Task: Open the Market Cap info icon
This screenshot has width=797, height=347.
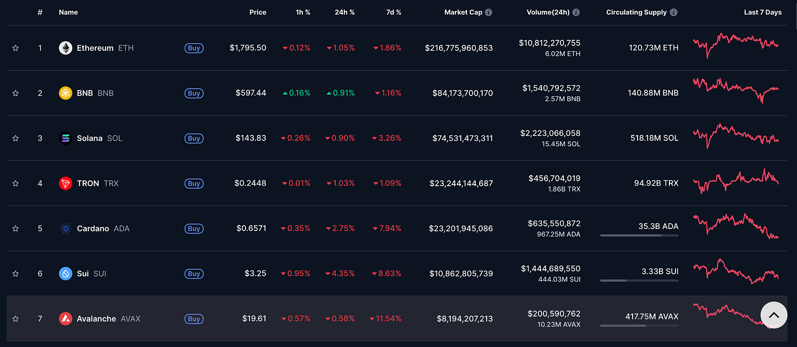Action: pos(489,12)
